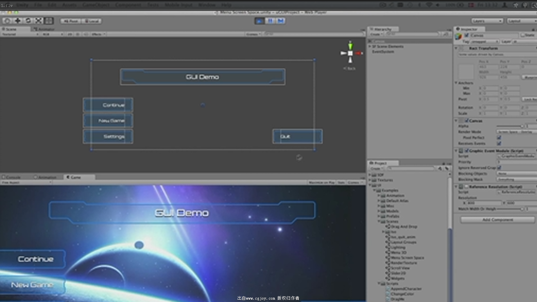Expand SF Scene Elements in Hierarchy
The width and height of the screenshot is (537, 302).
pyautogui.click(x=370, y=47)
